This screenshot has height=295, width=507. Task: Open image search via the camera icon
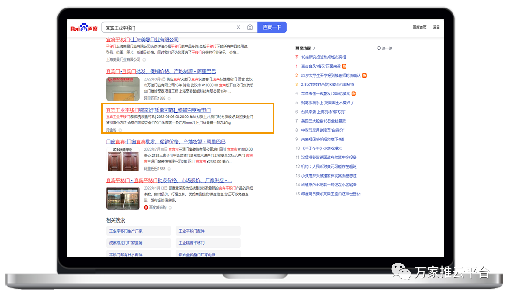click(250, 28)
